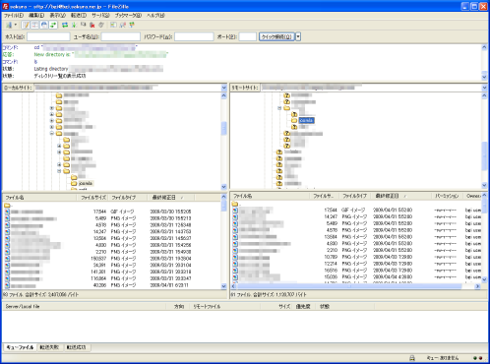This screenshot has height=364, width=490.
Task: Collapse the parent node of remote panda folder
Action: click(x=279, y=108)
